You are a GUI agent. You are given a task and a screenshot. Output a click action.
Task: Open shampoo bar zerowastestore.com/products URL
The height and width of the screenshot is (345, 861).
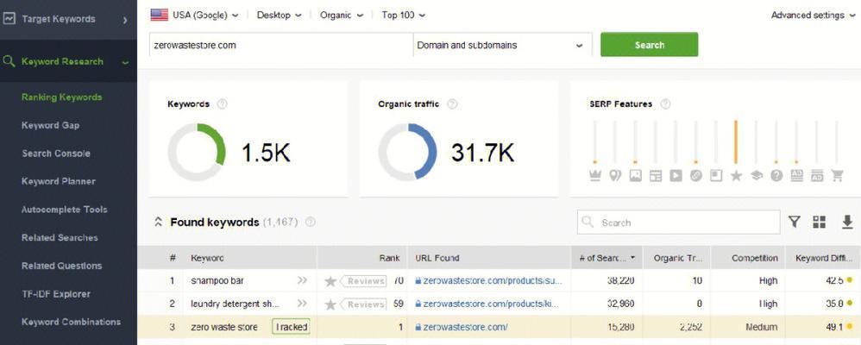point(493,280)
